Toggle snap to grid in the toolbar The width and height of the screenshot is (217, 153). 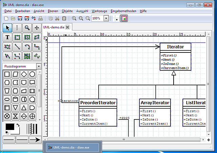tap(116, 18)
